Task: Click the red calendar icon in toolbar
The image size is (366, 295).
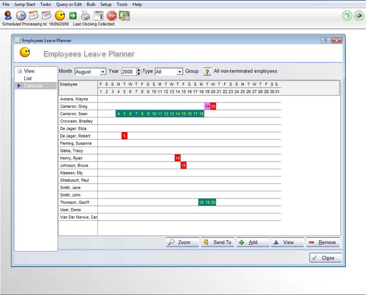Action: click(x=33, y=15)
